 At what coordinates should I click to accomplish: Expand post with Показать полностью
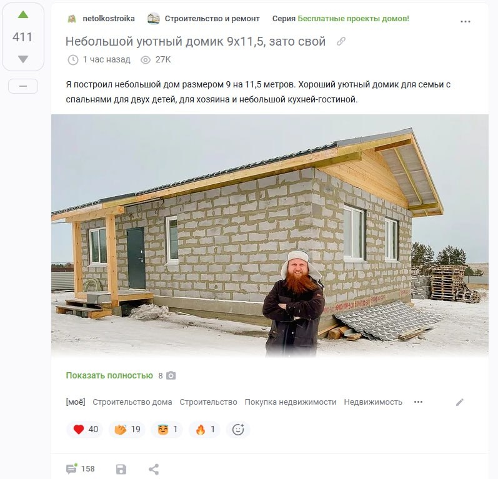109,375
